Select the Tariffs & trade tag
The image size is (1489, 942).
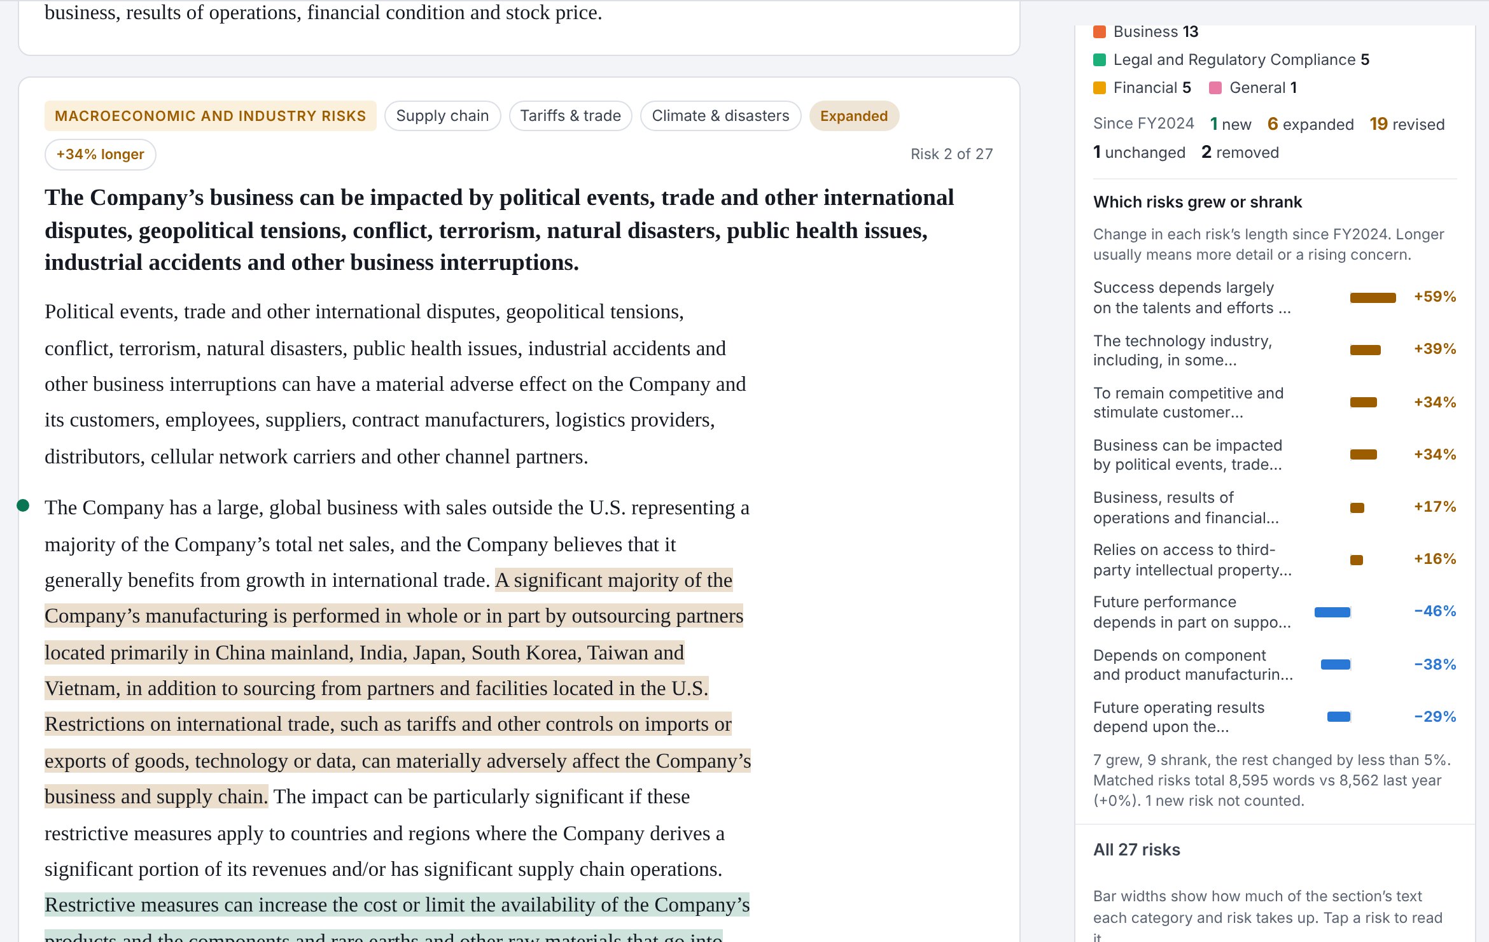tap(570, 116)
